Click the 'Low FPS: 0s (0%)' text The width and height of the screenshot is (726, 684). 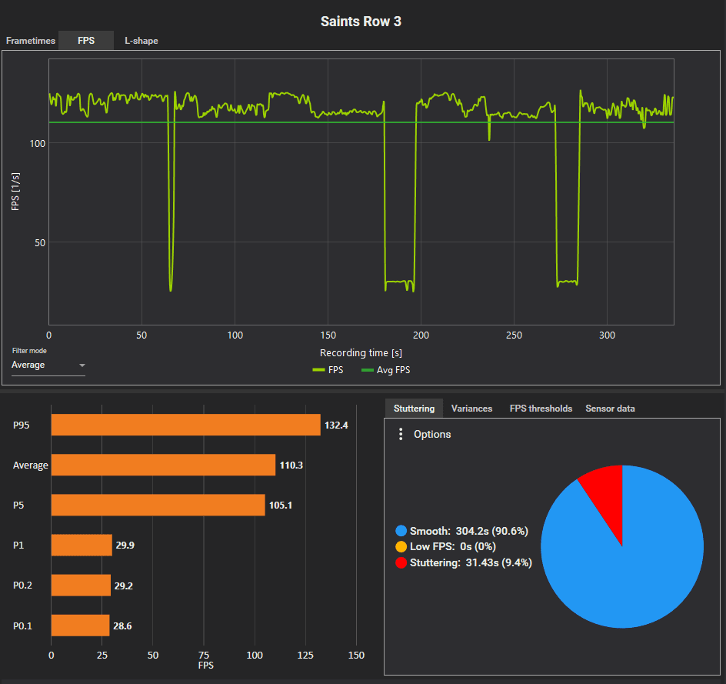coord(453,546)
